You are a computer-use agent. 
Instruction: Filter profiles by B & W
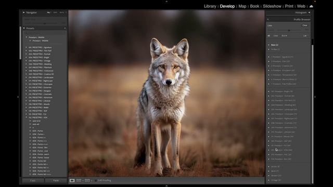point(285,36)
